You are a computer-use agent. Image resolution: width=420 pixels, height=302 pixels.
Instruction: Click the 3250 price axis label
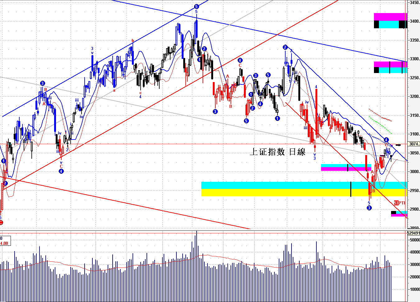[x=414, y=78]
